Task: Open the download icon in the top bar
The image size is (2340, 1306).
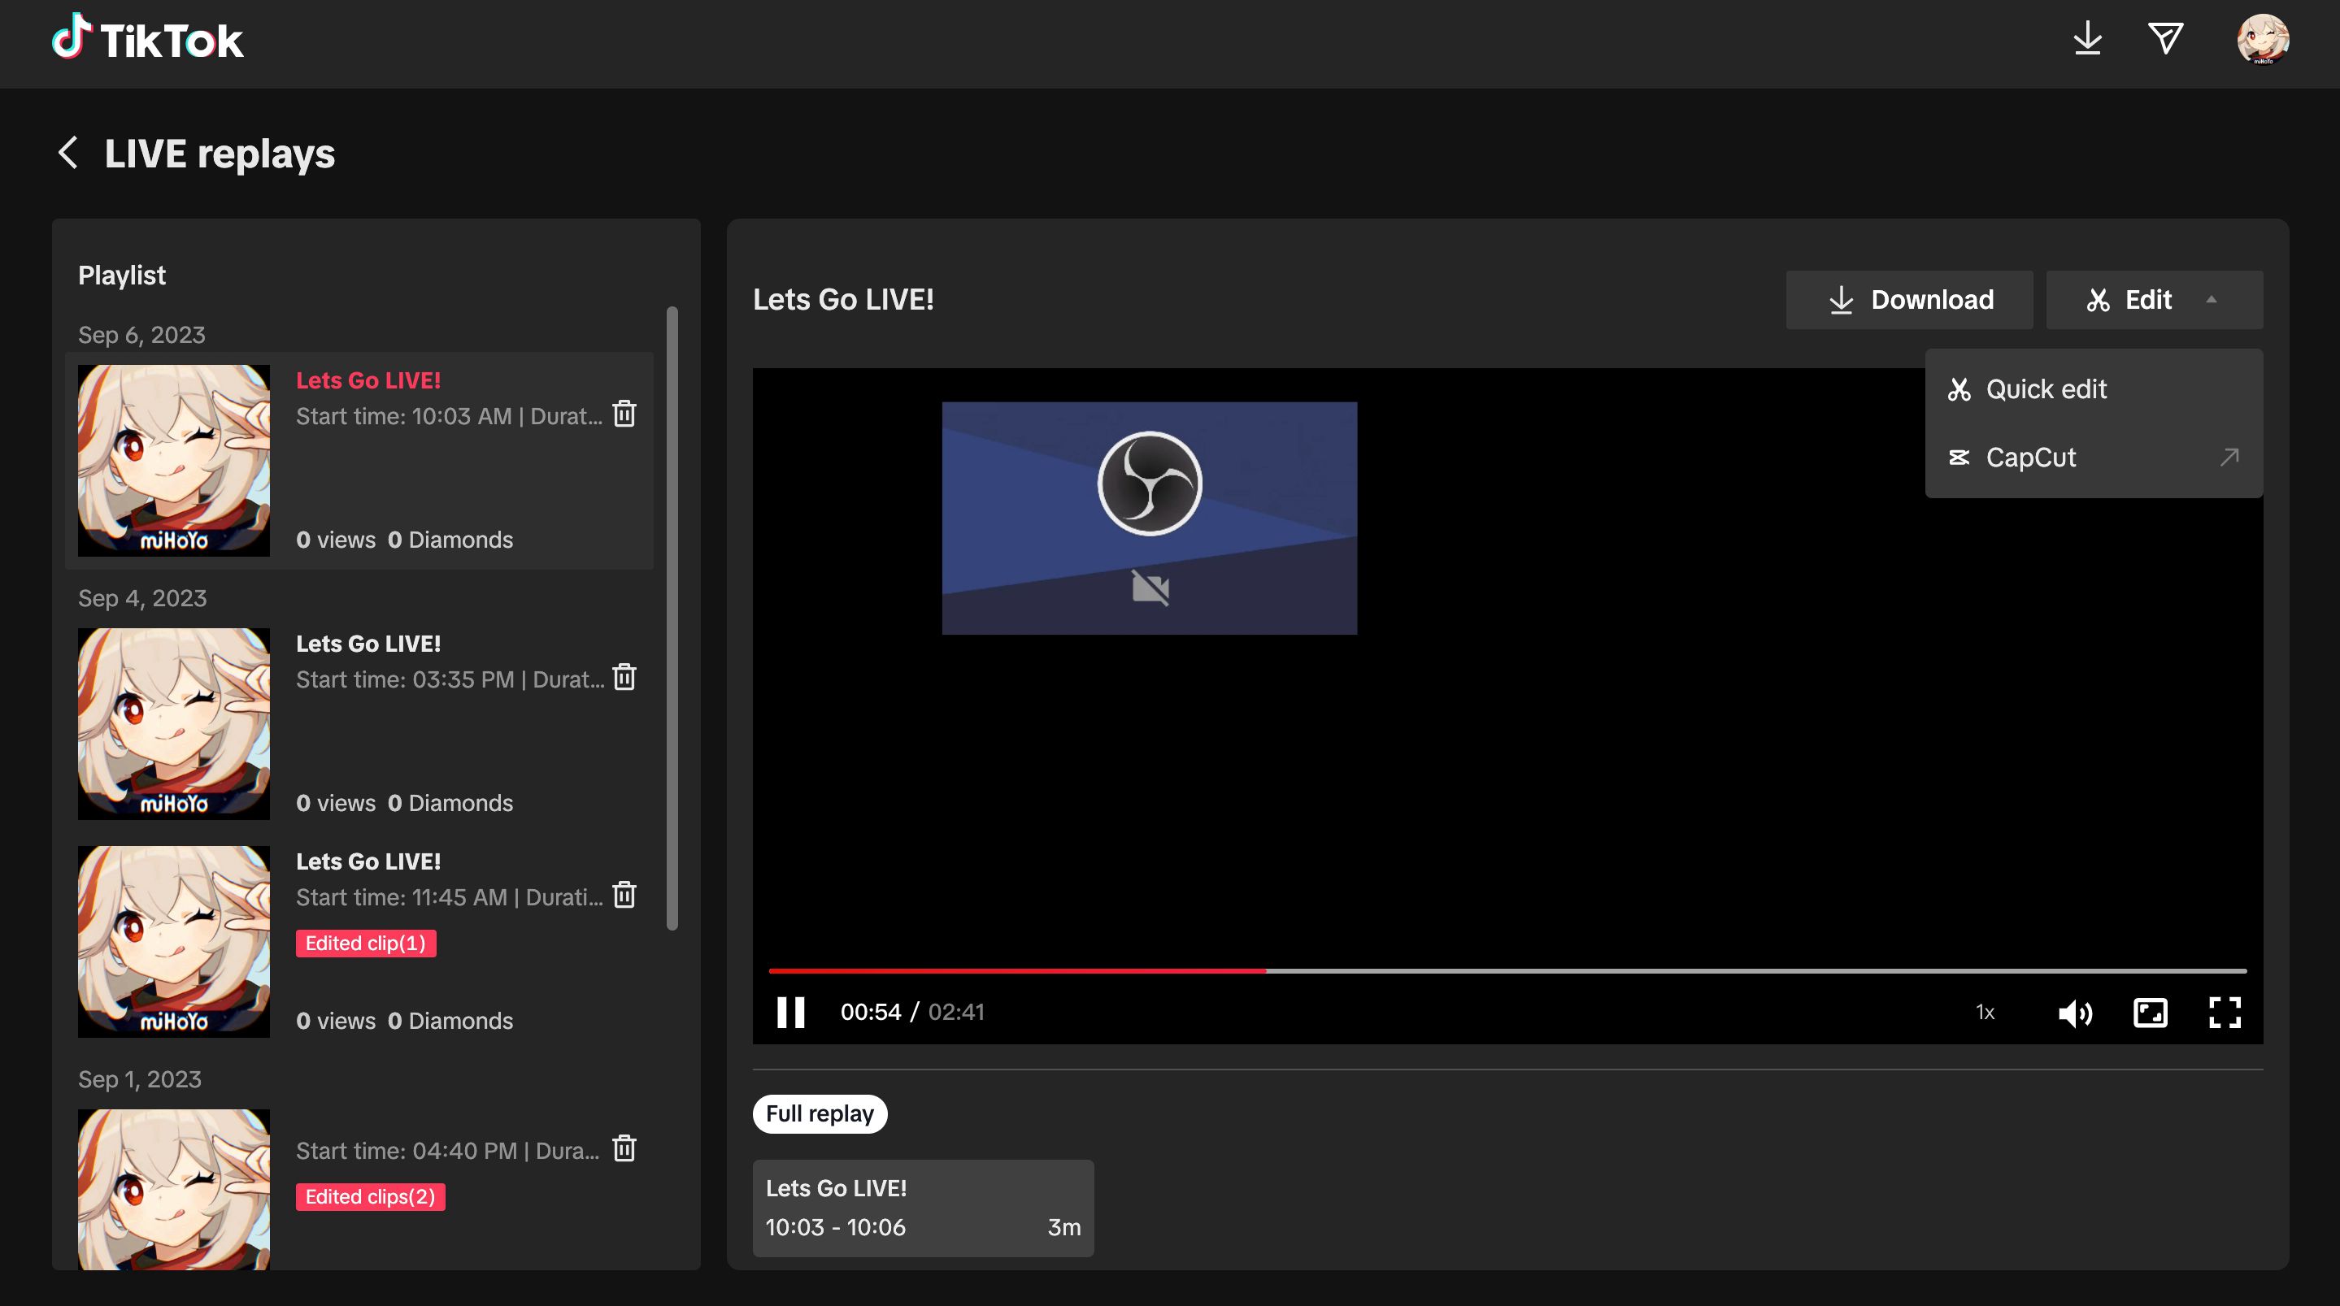Action: click(2087, 38)
